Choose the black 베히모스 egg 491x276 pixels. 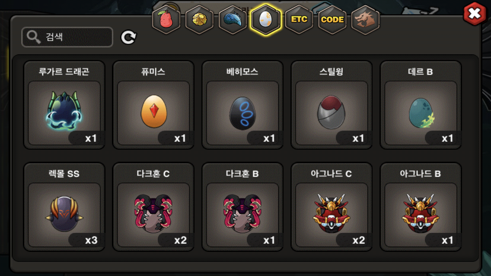242,105
